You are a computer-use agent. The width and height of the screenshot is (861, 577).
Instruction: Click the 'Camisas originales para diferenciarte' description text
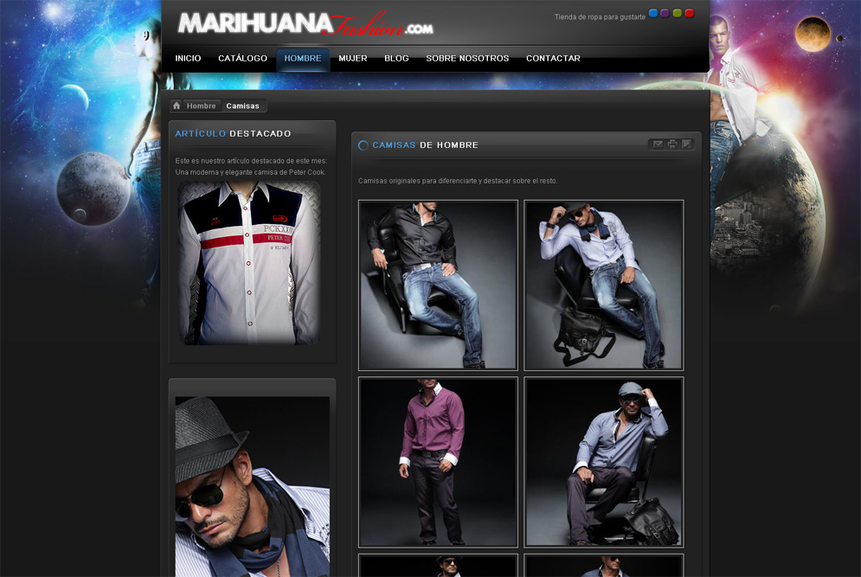pyautogui.click(x=458, y=181)
